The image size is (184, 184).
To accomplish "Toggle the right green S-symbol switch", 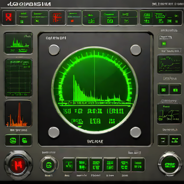I will click(x=26, y=141).
